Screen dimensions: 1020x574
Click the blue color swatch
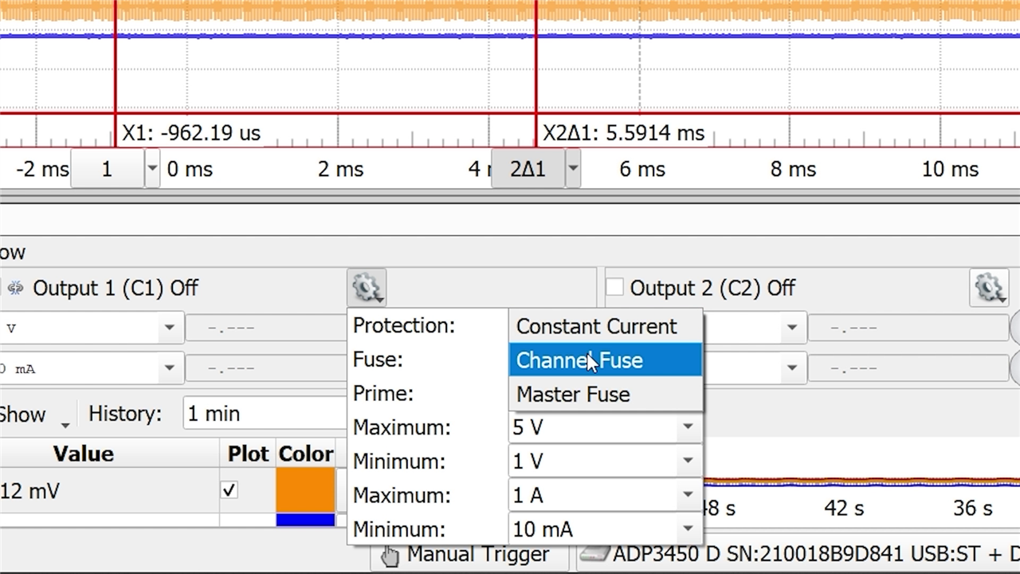(305, 520)
